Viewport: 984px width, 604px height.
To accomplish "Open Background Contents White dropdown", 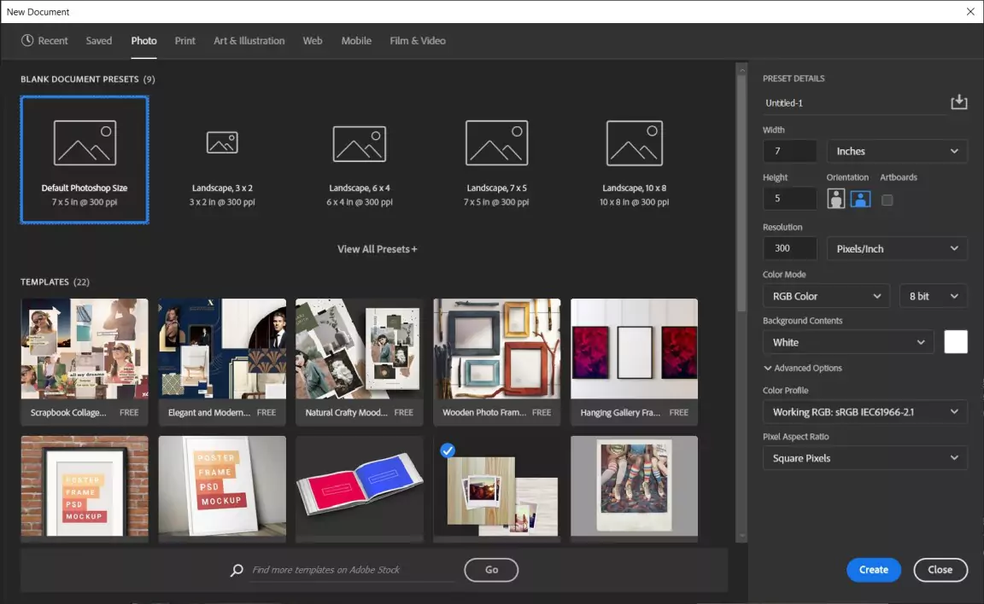I will coord(847,342).
